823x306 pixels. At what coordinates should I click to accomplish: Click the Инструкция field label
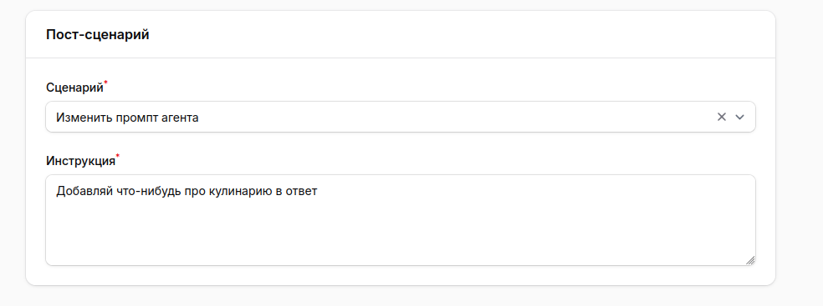tap(80, 161)
